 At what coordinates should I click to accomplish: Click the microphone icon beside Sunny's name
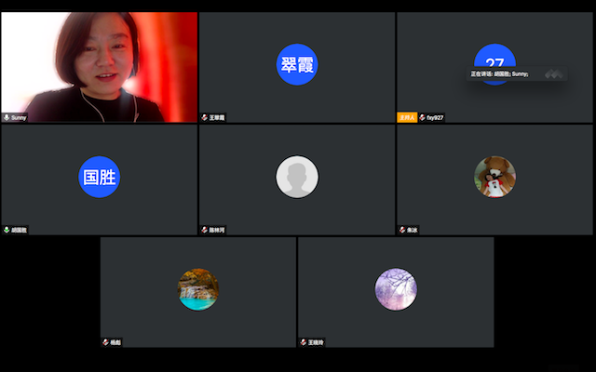(7, 117)
